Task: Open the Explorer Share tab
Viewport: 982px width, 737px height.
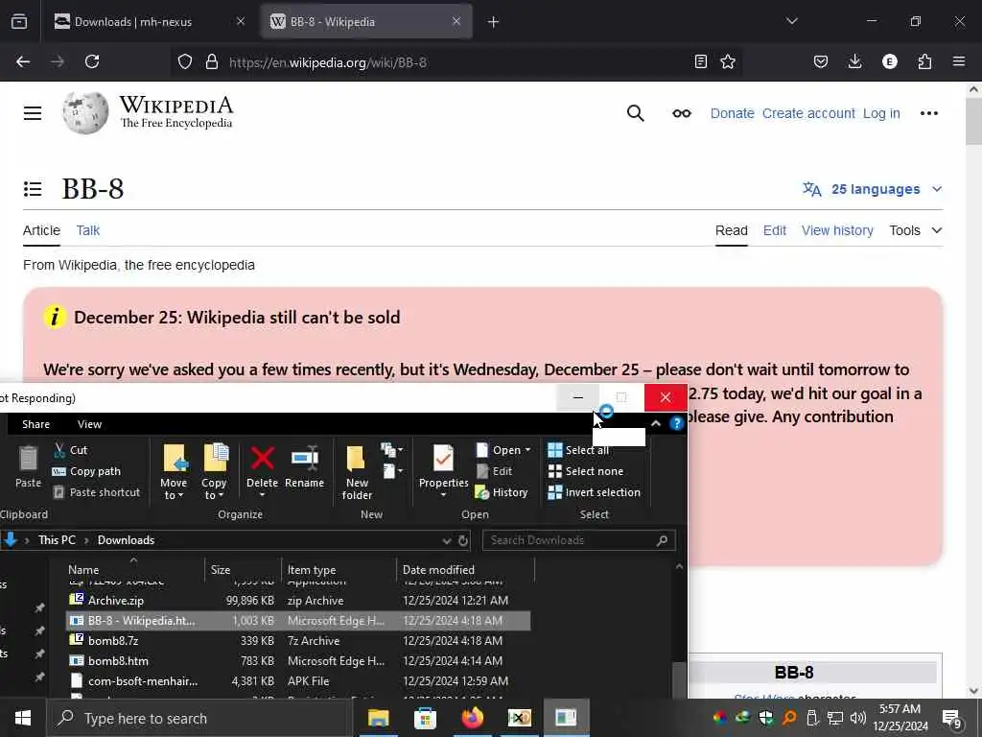Action: coord(35,424)
